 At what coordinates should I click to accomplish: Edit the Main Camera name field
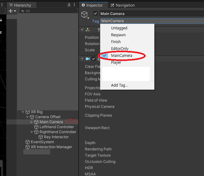coord(152,13)
